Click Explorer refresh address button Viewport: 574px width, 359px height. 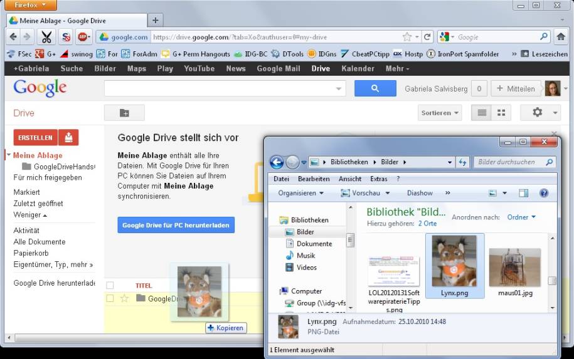click(x=463, y=162)
